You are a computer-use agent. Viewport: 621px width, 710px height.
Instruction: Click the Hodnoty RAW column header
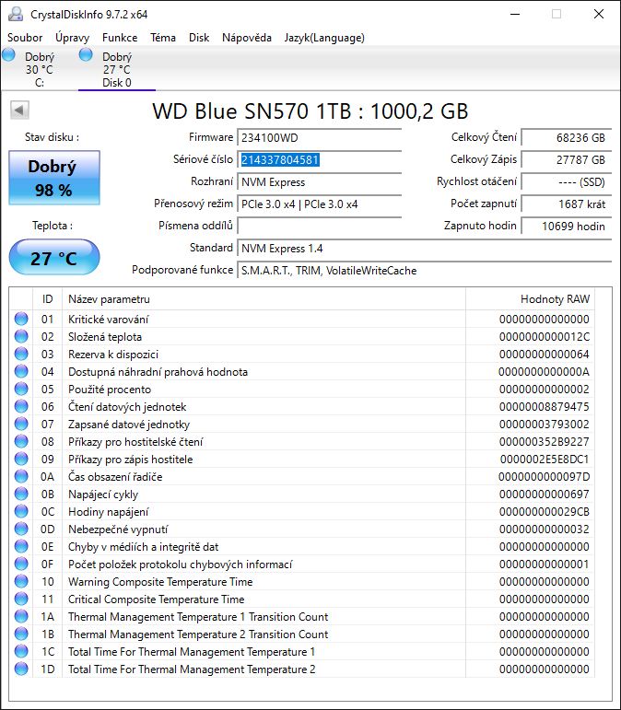pos(530,299)
